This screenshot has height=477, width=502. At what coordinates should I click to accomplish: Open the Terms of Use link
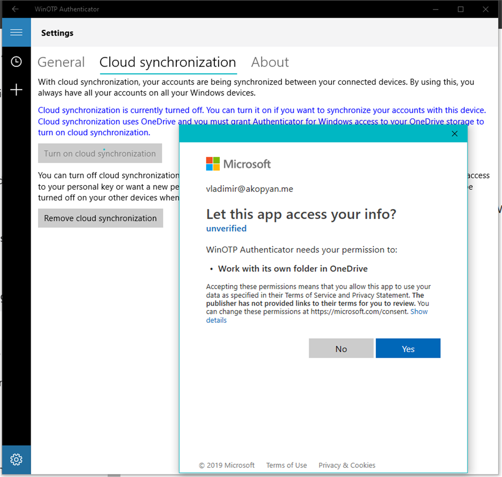(x=286, y=465)
